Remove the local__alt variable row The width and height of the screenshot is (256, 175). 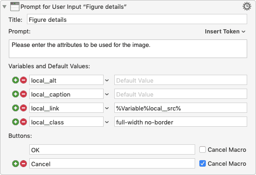[x=24, y=80]
